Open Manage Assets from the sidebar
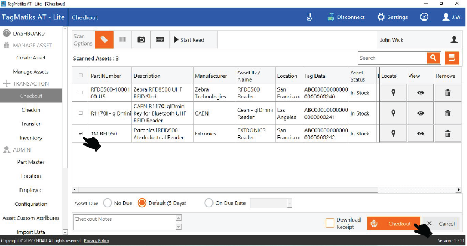 [x=31, y=72]
